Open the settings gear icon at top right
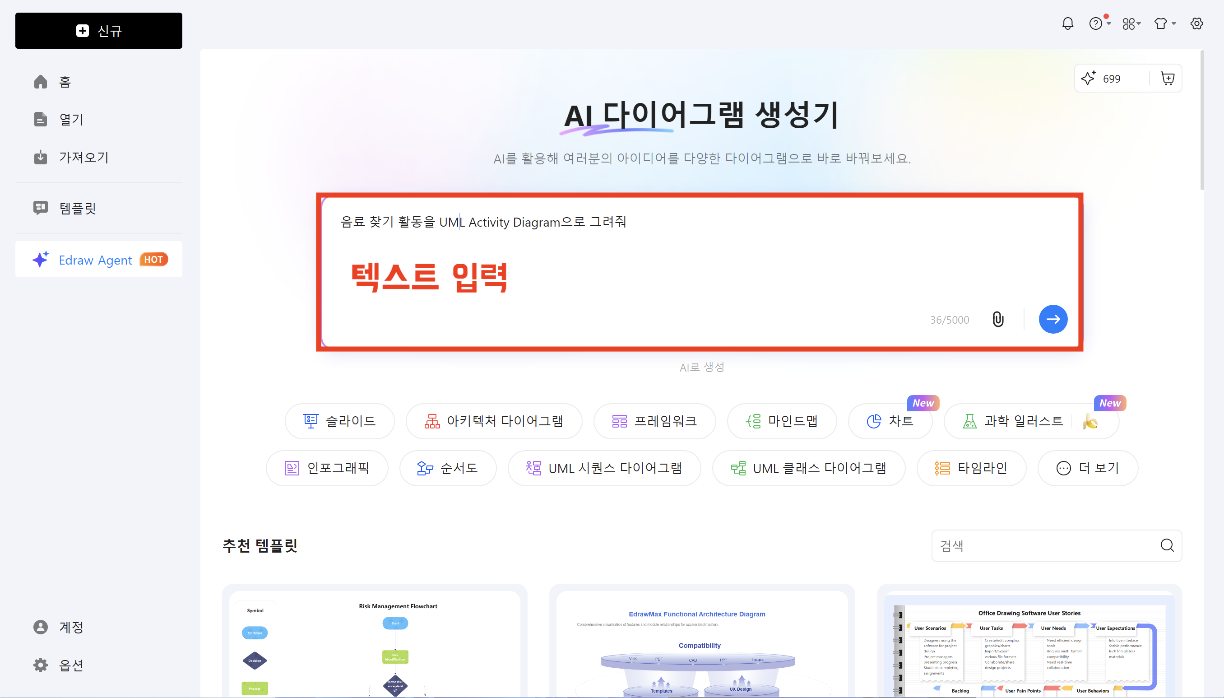The width and height of the screenshot is (1224, 698). pos(1196,23)
